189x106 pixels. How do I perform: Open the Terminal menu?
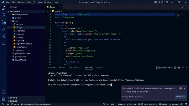(48, 2)
